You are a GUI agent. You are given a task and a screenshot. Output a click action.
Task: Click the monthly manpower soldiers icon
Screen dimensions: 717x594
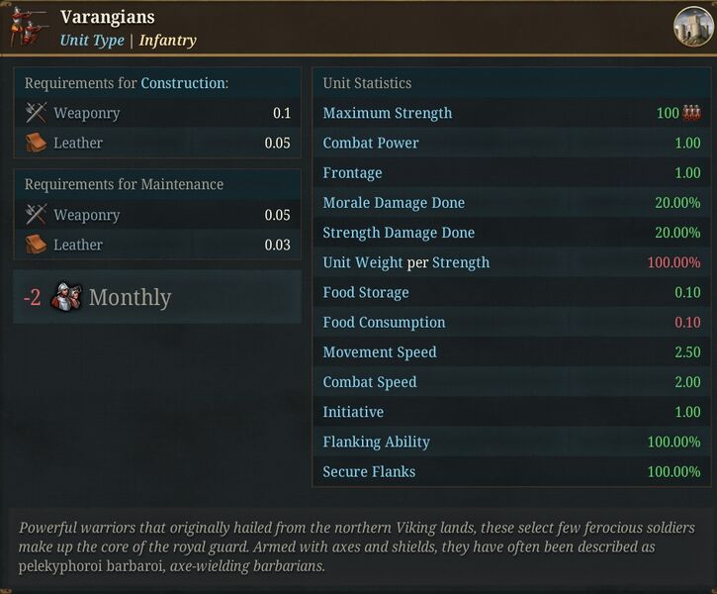click(x=66, y=297)
